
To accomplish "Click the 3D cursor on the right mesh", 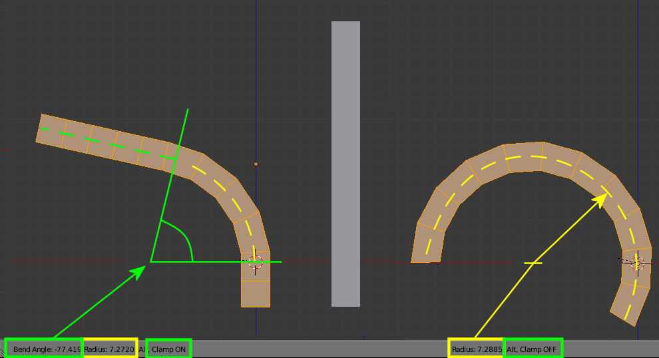I will pos(638,264).
